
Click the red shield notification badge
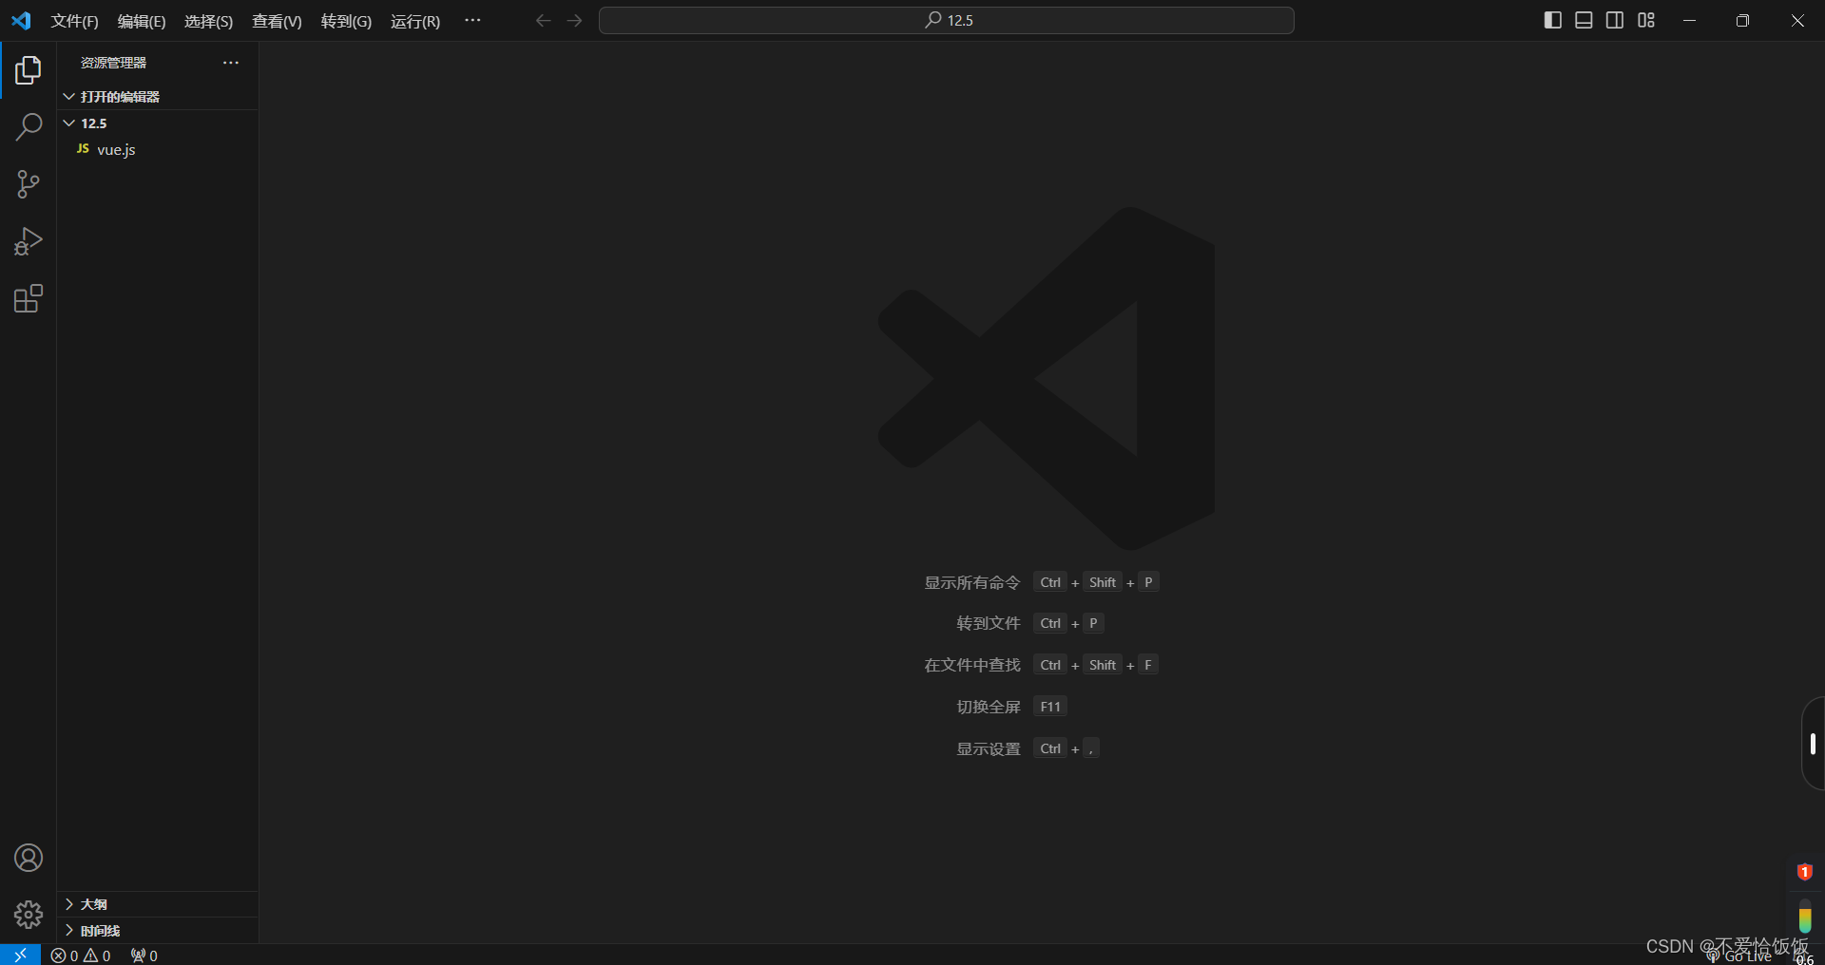(1805, 872)
